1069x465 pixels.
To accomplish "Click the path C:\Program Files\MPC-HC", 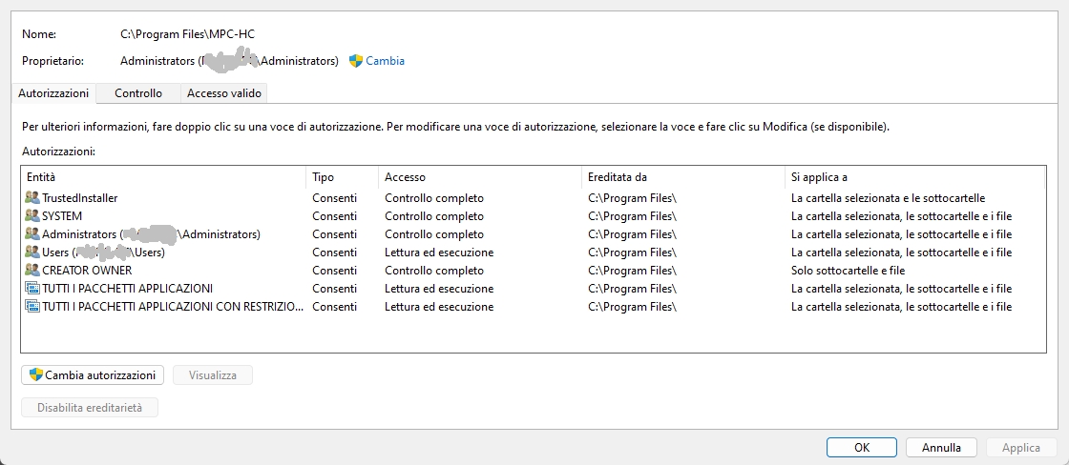I will tap(187, 34).
